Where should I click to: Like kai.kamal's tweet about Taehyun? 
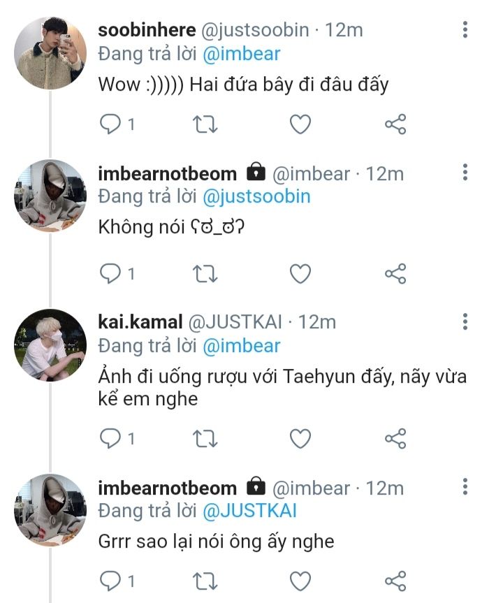pyautogui.click(x=300, y=438)
